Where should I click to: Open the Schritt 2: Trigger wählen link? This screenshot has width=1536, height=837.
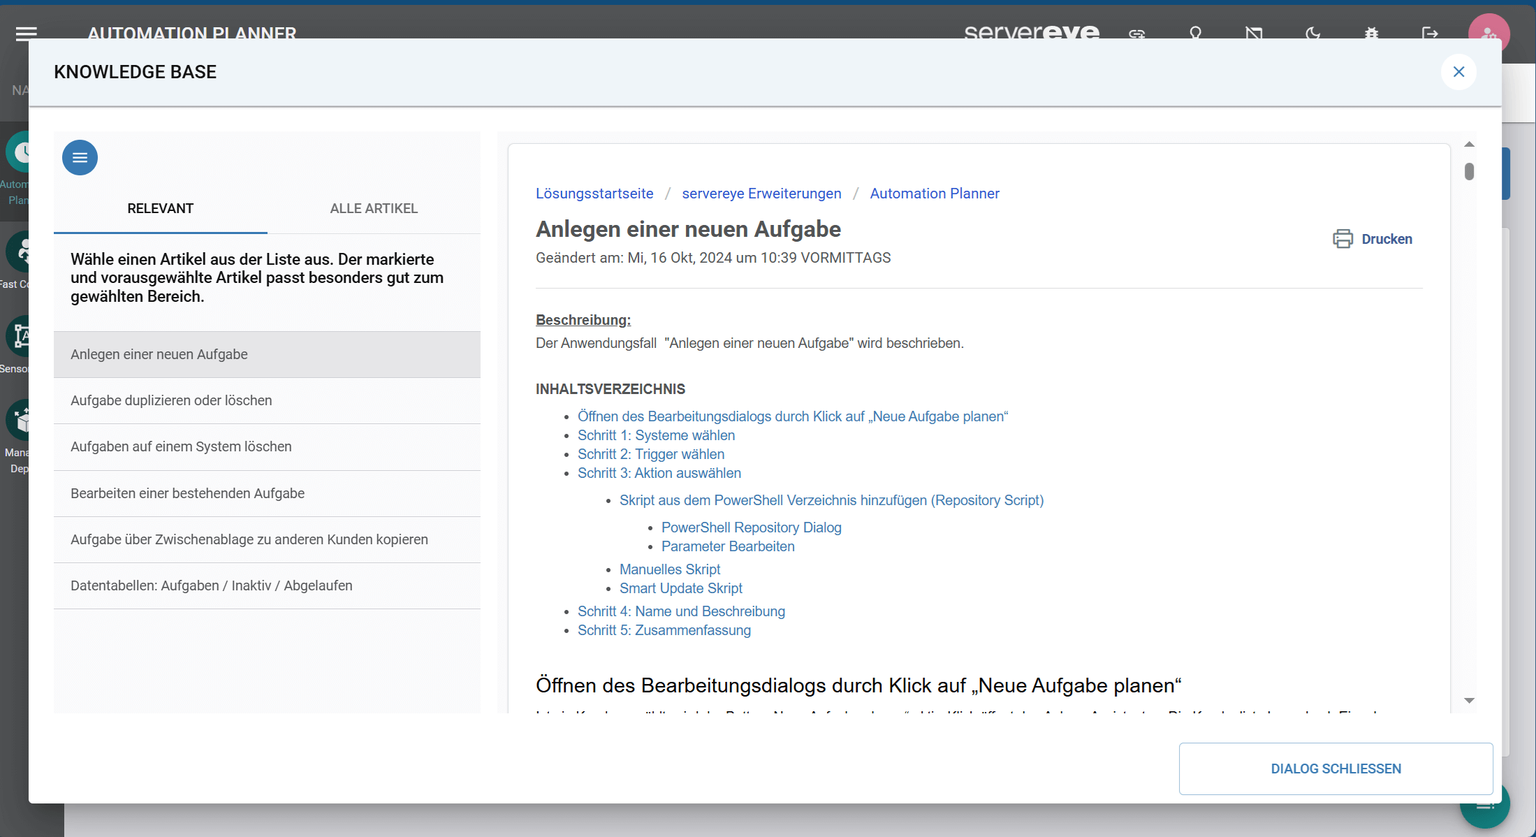(650, 454)
